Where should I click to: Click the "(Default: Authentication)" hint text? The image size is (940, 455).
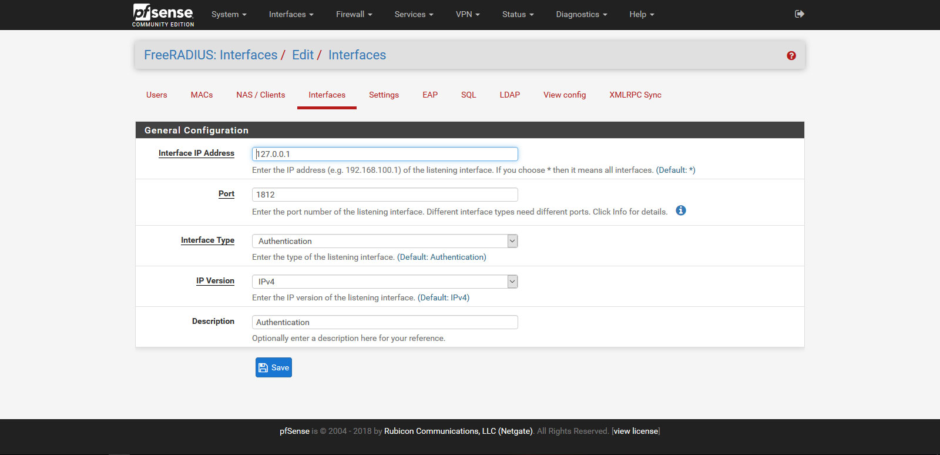pyautogui.click(x=442, y=257)
